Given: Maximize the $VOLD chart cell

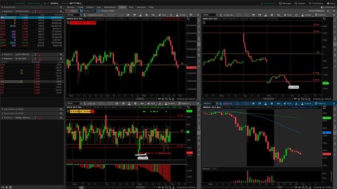Looking at the screenshot, I should point(189,19).
